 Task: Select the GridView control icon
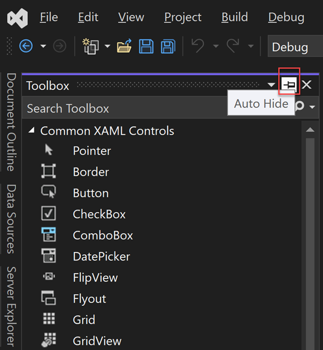point(48,340)
